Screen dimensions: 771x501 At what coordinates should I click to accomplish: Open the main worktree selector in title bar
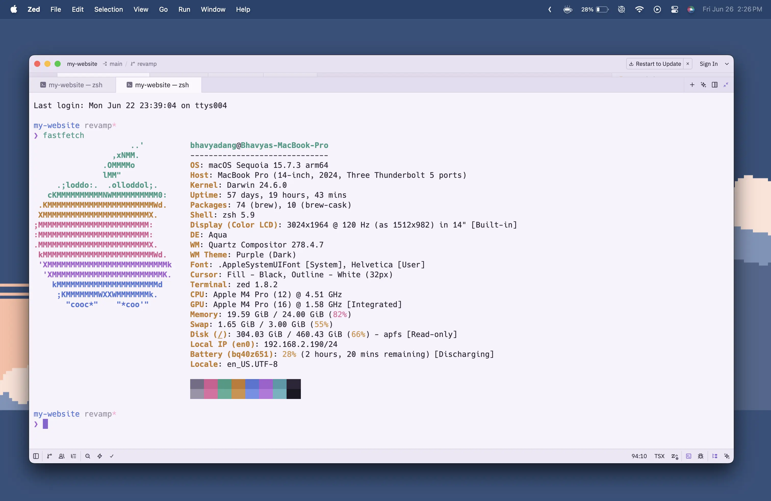tap(112, 64)
